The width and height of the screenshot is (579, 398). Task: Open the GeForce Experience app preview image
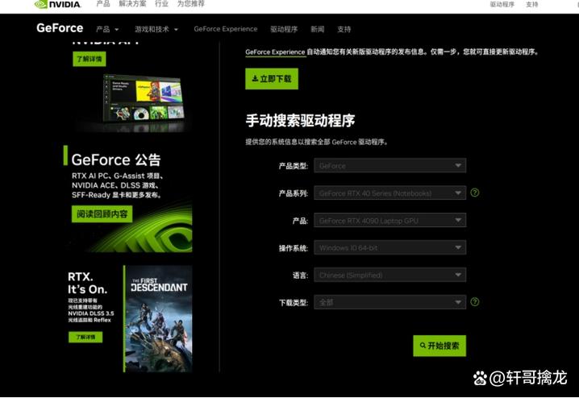coord(143,98)
